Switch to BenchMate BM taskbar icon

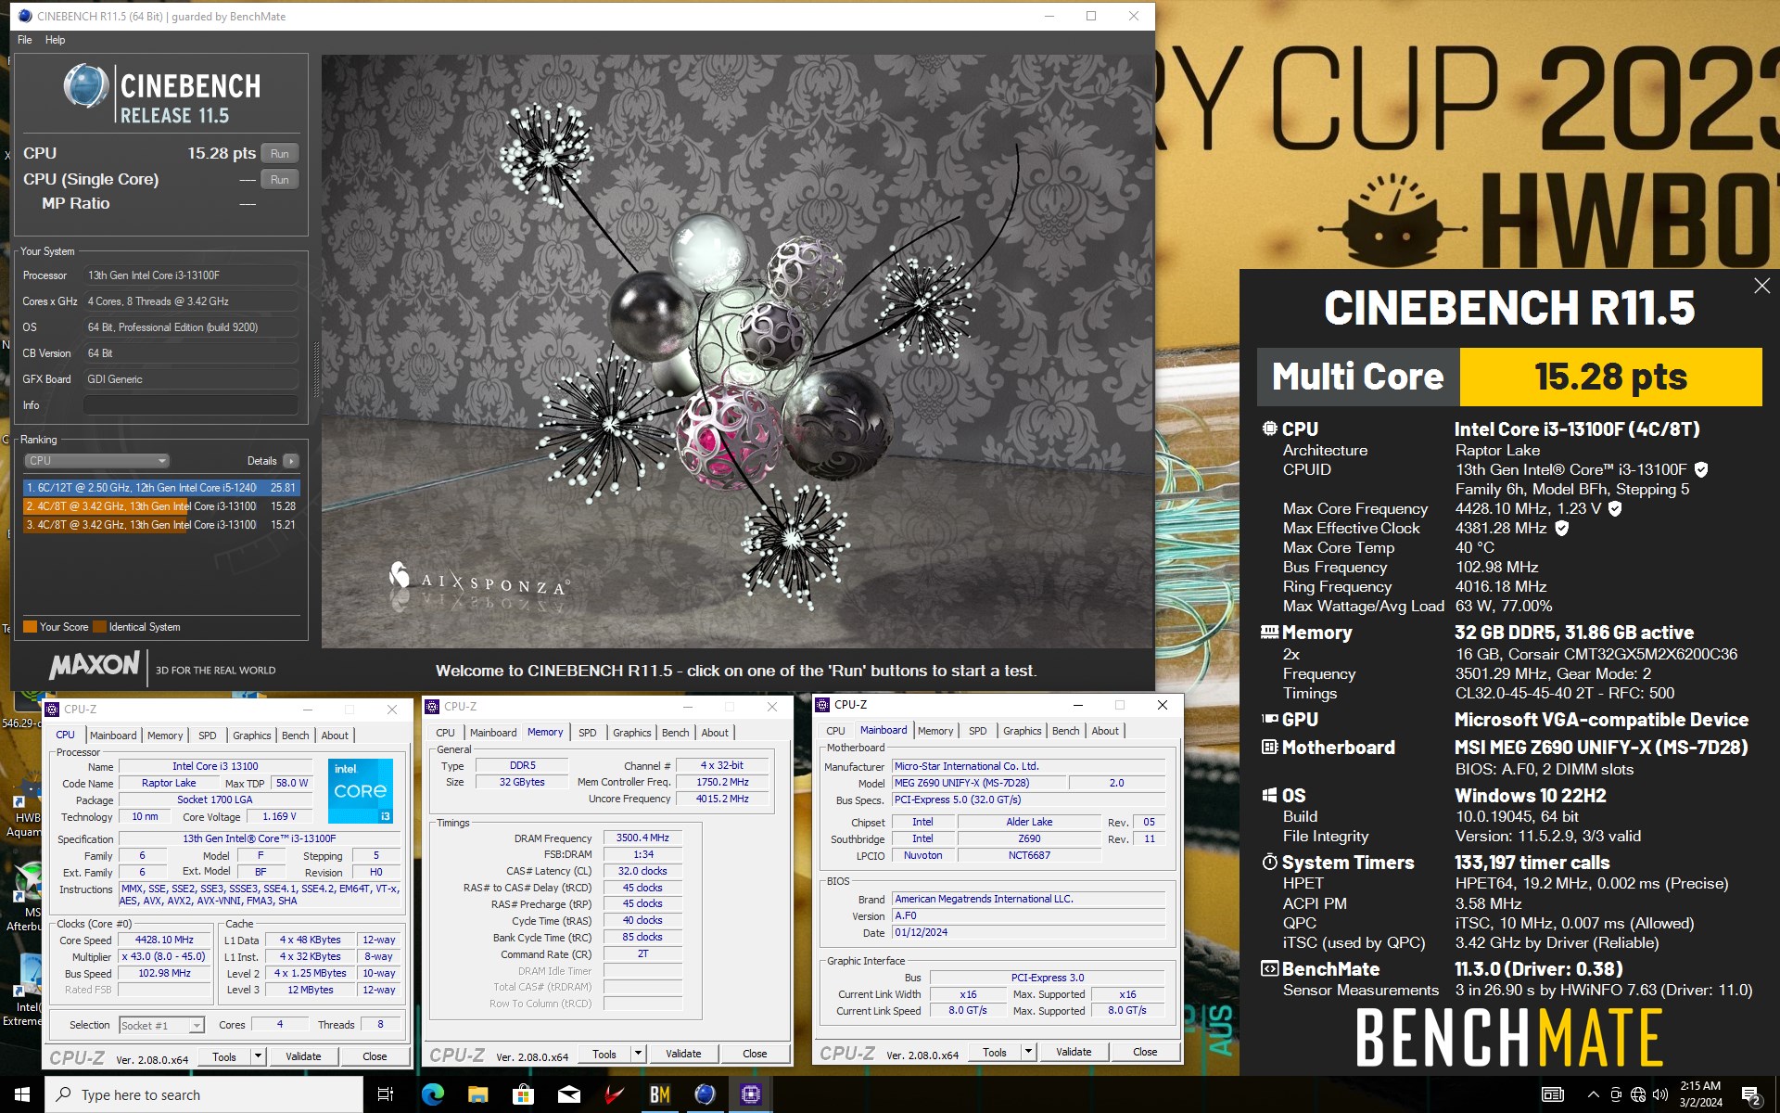[659, 1094]
